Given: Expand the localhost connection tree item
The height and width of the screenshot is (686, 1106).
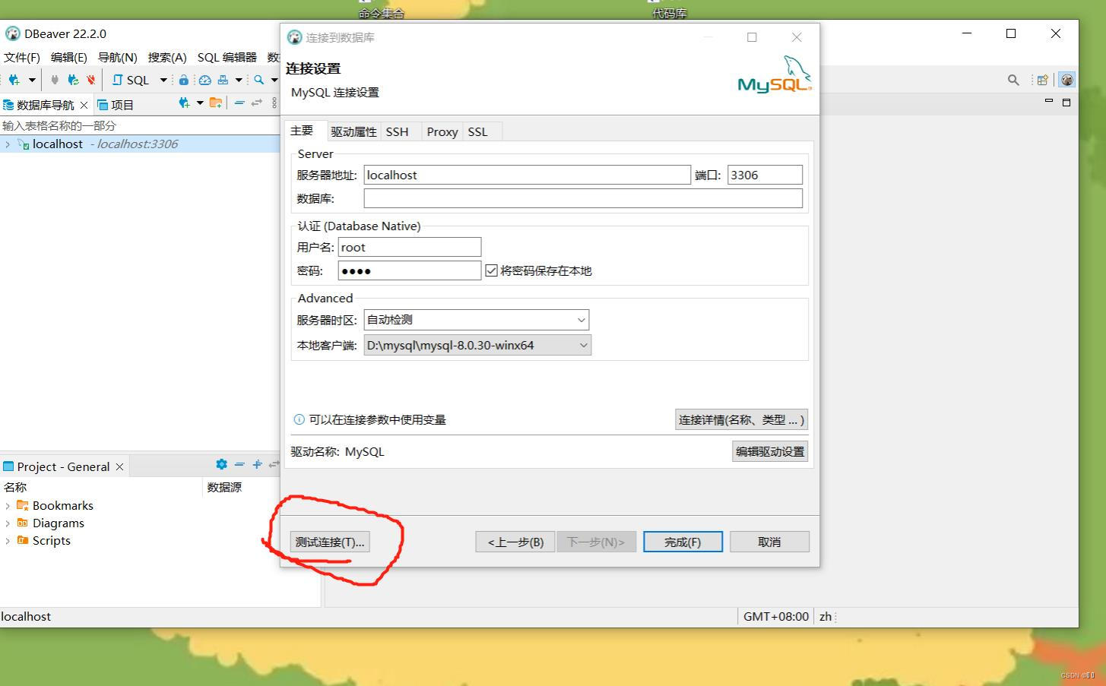Looking at the screenshot, I should 6,144.
